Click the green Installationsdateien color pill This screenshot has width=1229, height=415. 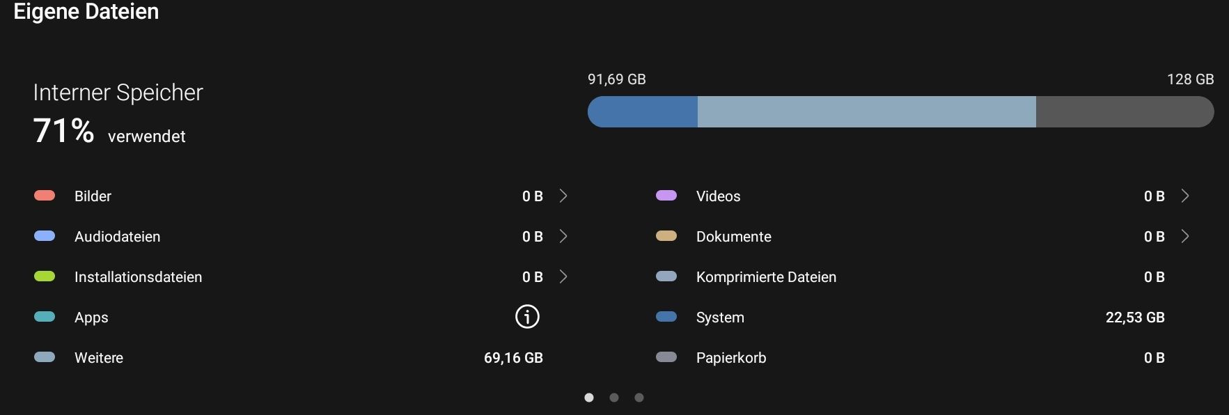pyautogui.click(x=45, y=276)
